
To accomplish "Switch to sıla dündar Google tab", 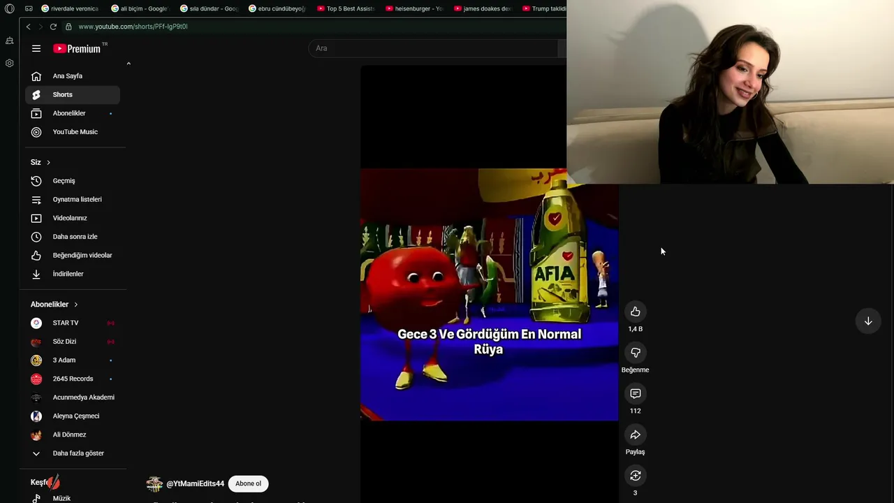I will [208, 8].
